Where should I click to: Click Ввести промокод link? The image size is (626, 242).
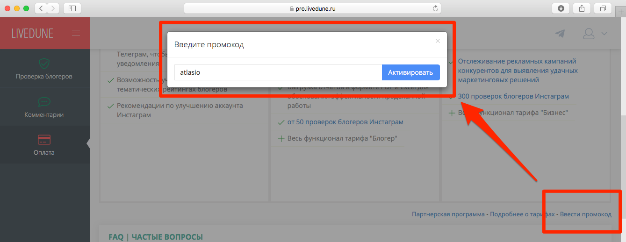[585, 214]
